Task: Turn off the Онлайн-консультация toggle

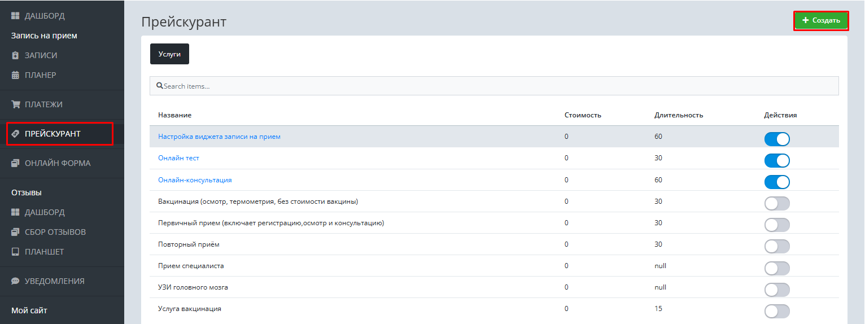Action: click(x=776, y=182)
